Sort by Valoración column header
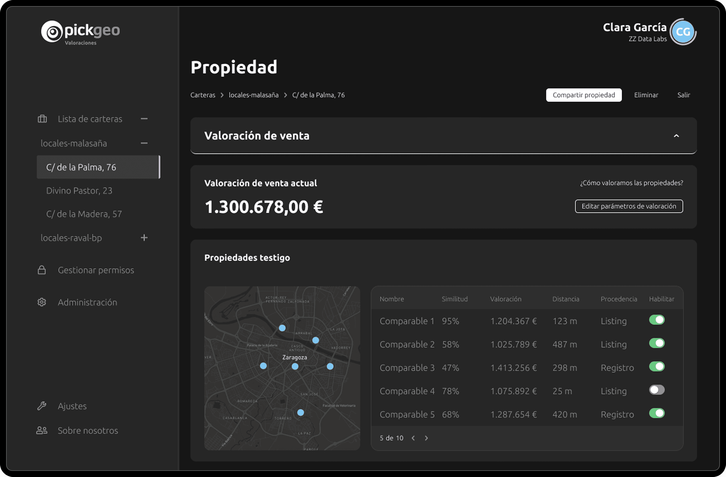 click(x=506, y=299)
